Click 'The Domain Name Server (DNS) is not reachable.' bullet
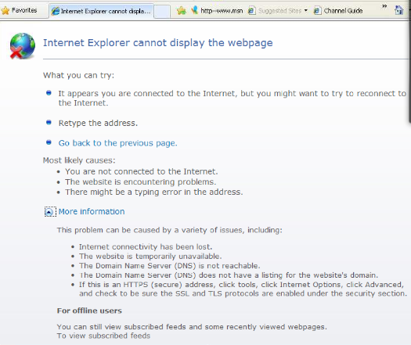 coord(170,266)
